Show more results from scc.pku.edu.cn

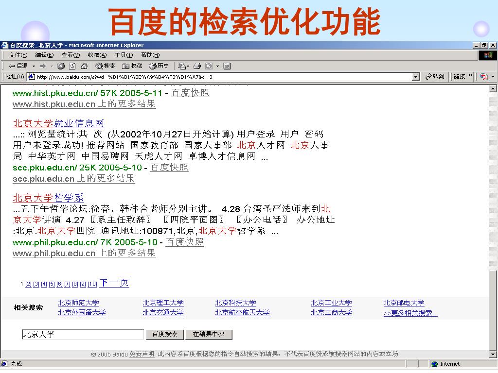coord(74,179)
